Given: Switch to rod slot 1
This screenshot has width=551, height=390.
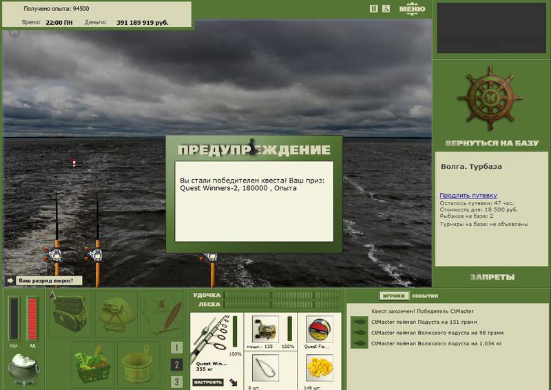Looking at the screenshot, I should [177, 348].
